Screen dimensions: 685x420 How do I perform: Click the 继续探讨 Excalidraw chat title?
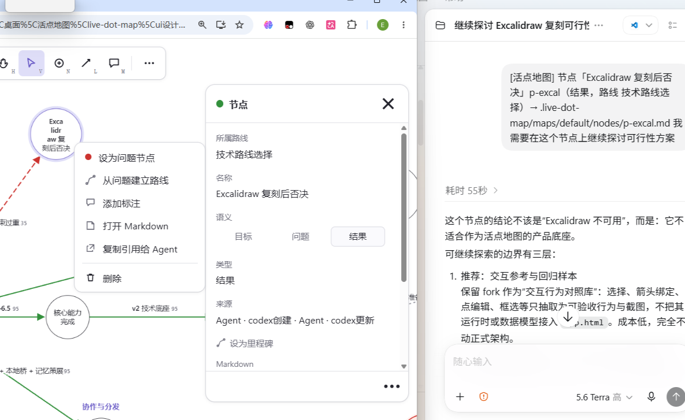tap(521, 25)
